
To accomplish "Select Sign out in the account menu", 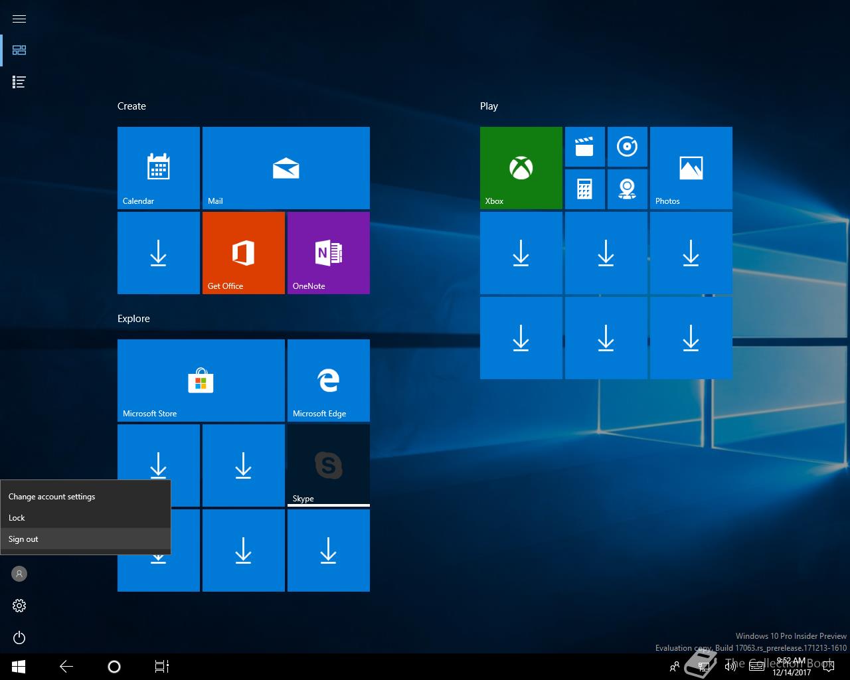I will click(85, 539).
